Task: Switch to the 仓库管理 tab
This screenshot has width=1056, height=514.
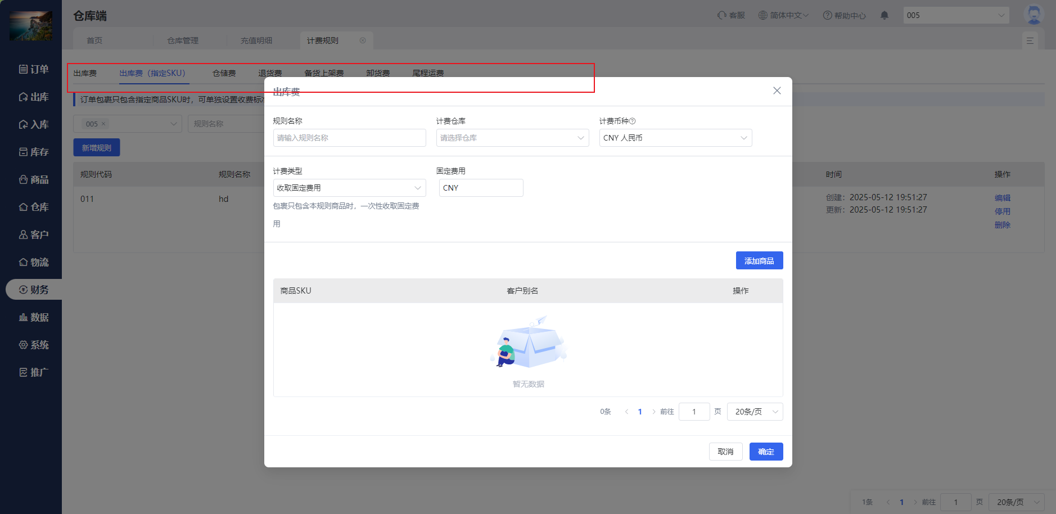Action: pyautogui.click(x=183, y=40)
